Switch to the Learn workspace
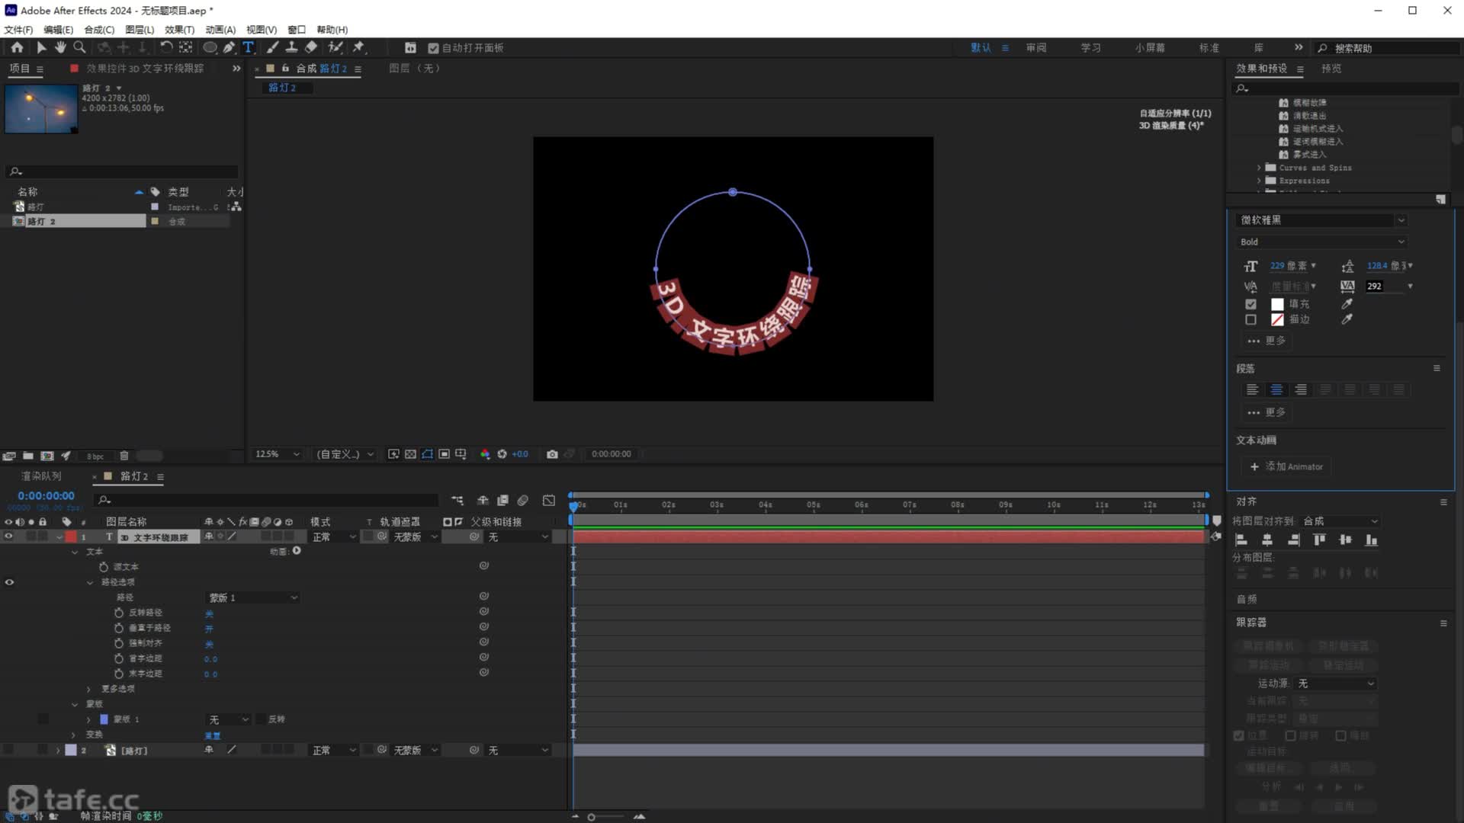 click(x=1091, y=48)
